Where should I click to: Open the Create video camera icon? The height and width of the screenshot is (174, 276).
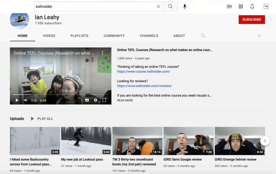point(229,6)
